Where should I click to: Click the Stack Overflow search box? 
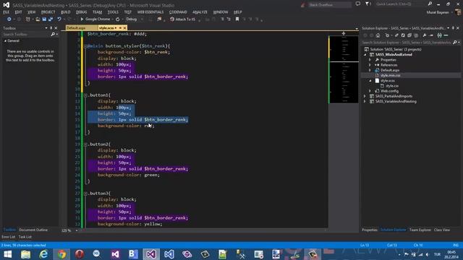(x=330, y=5)
